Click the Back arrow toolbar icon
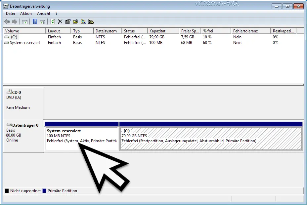 [x=7, y=21]
